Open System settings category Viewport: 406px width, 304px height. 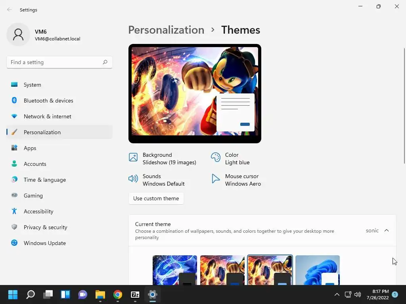tap(59, 85)
